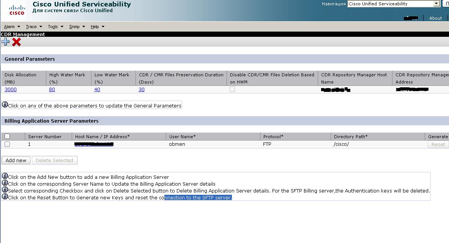Viewport: 449px width, 243px height.
Task: Click info icon beside Update Billing Server hint
Action: (x=5, y=183)
